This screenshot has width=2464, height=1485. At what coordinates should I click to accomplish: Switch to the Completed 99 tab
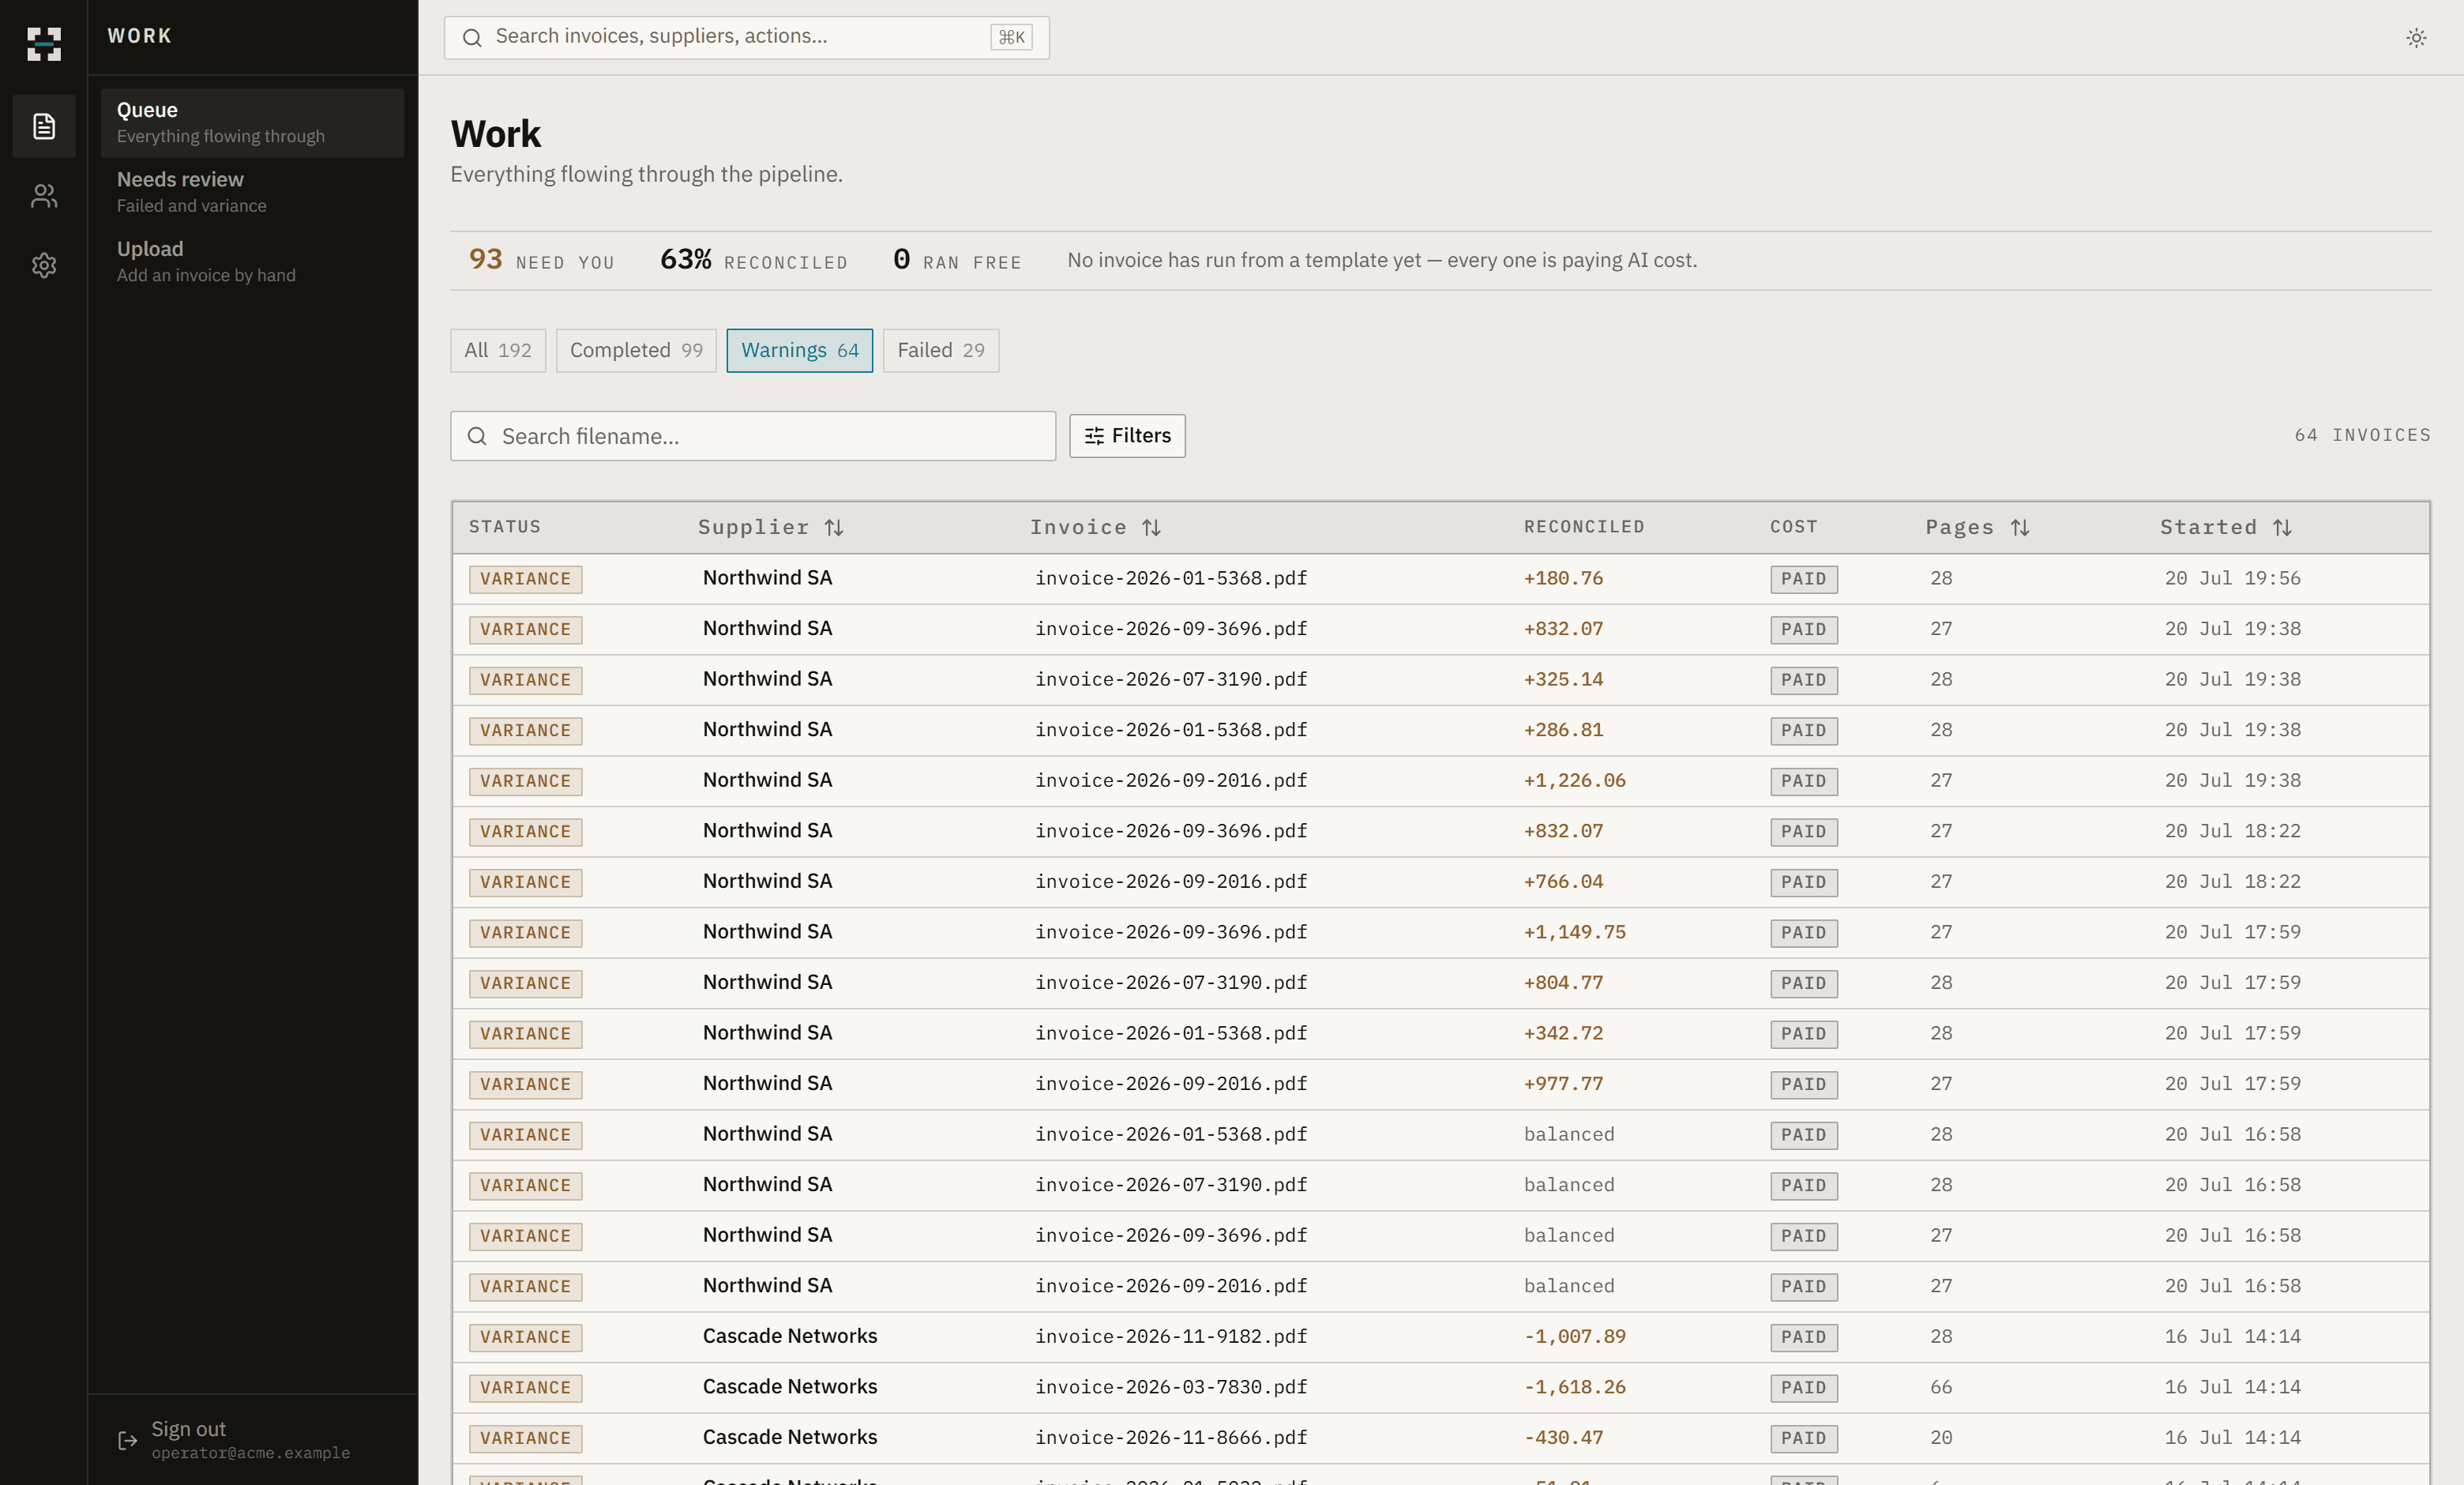(x=636, y=350)
